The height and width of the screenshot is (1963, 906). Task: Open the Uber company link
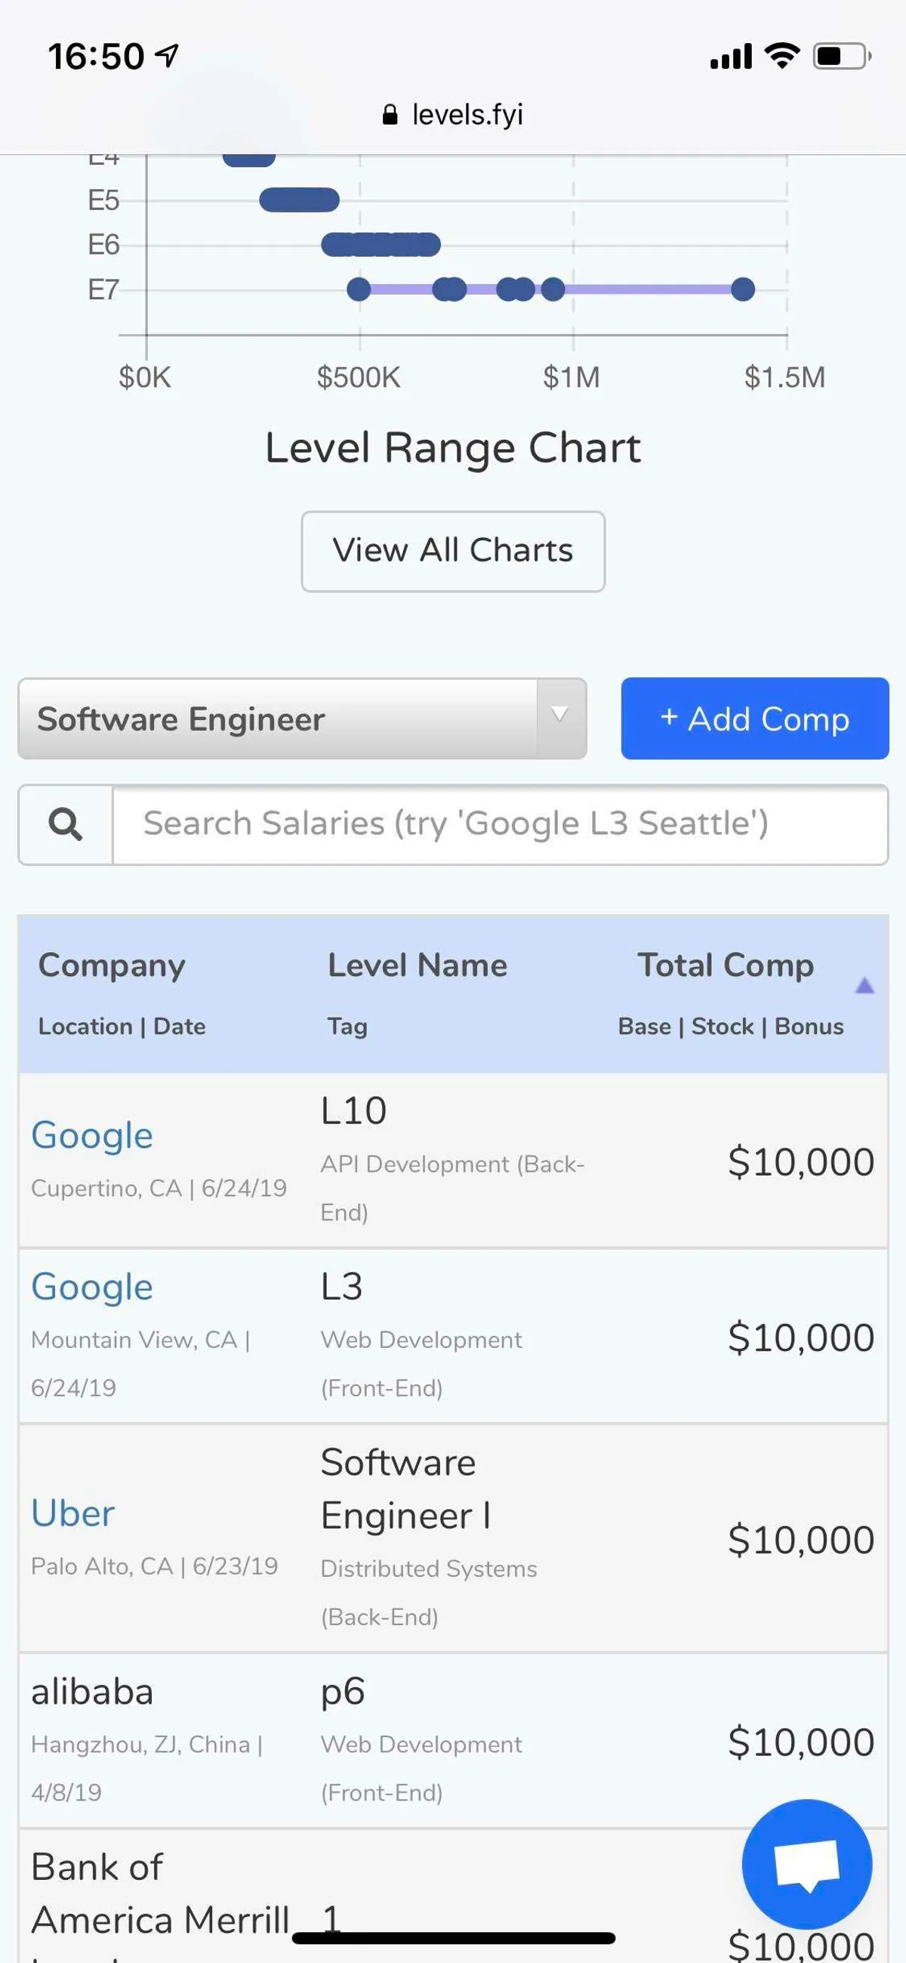pos(73,1513)
